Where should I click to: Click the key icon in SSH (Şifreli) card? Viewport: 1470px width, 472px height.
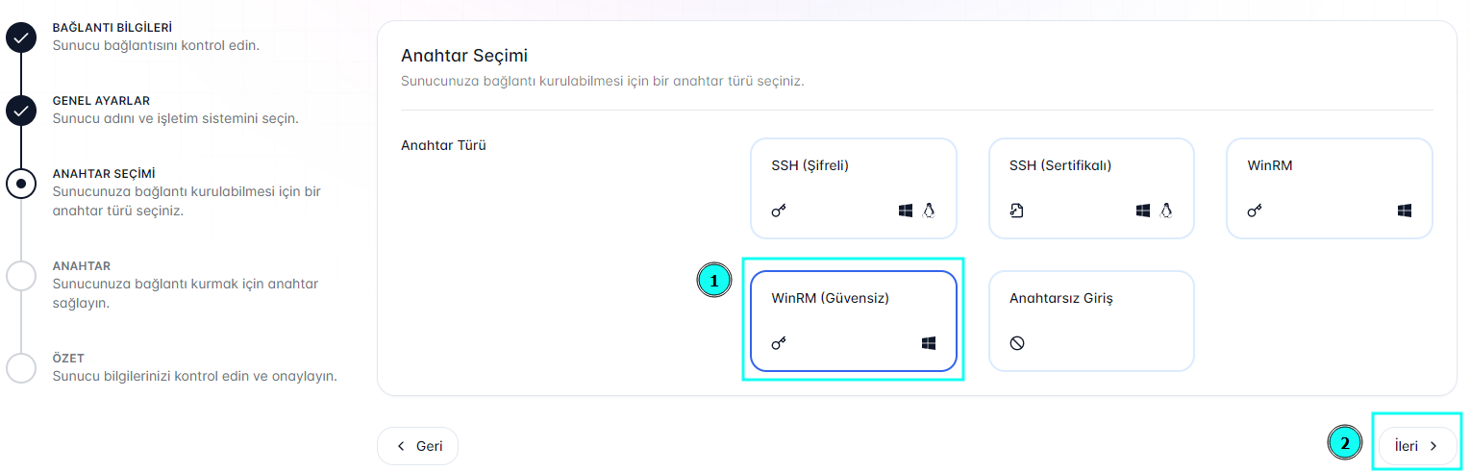779,211
